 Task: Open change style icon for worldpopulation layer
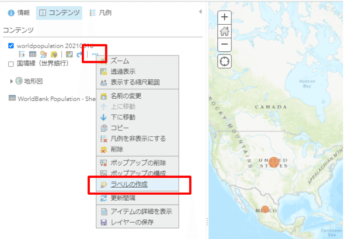pos(43,54)
